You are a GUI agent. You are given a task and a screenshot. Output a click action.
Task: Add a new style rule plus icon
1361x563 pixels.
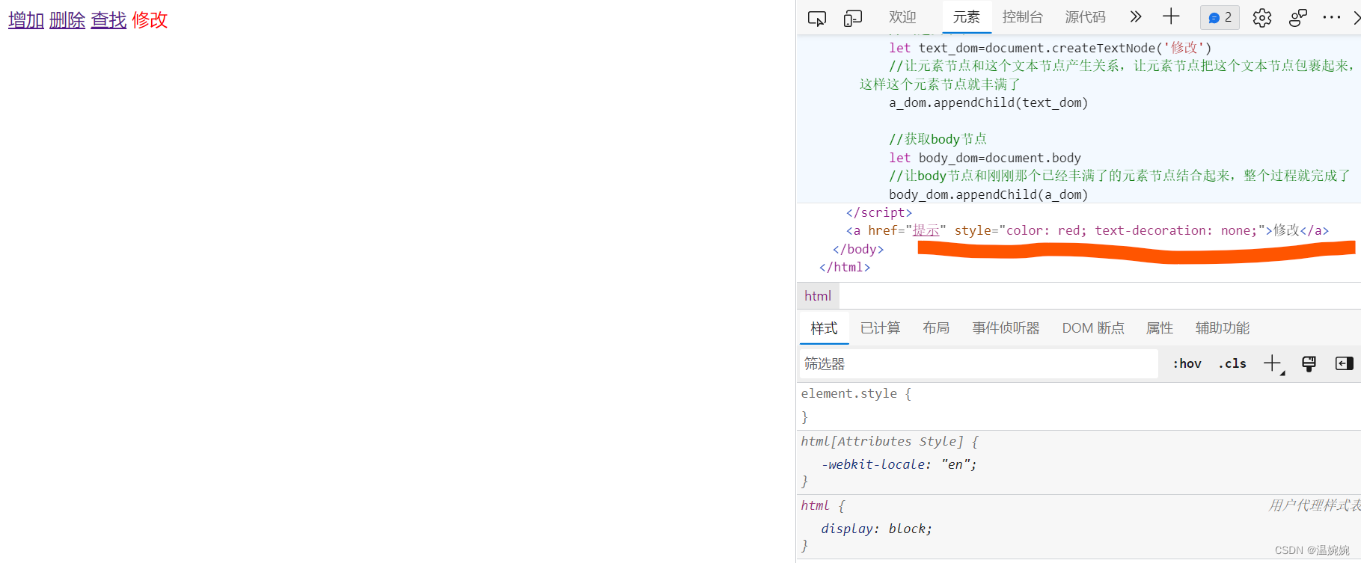pyautogui.click(x=1273, y=364)
